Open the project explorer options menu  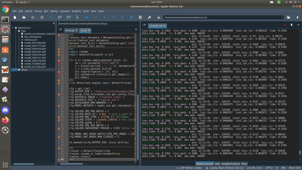point(54,23)
